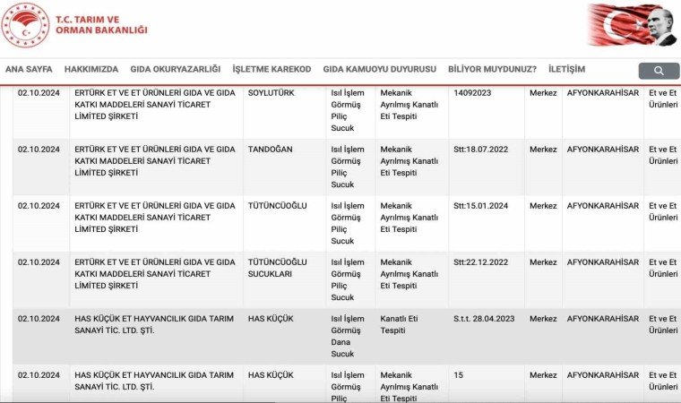The height and width of the screenshot is (403, 681).
Task: Select the Stt:15.01.2024 cell
Action: (481, 206)
